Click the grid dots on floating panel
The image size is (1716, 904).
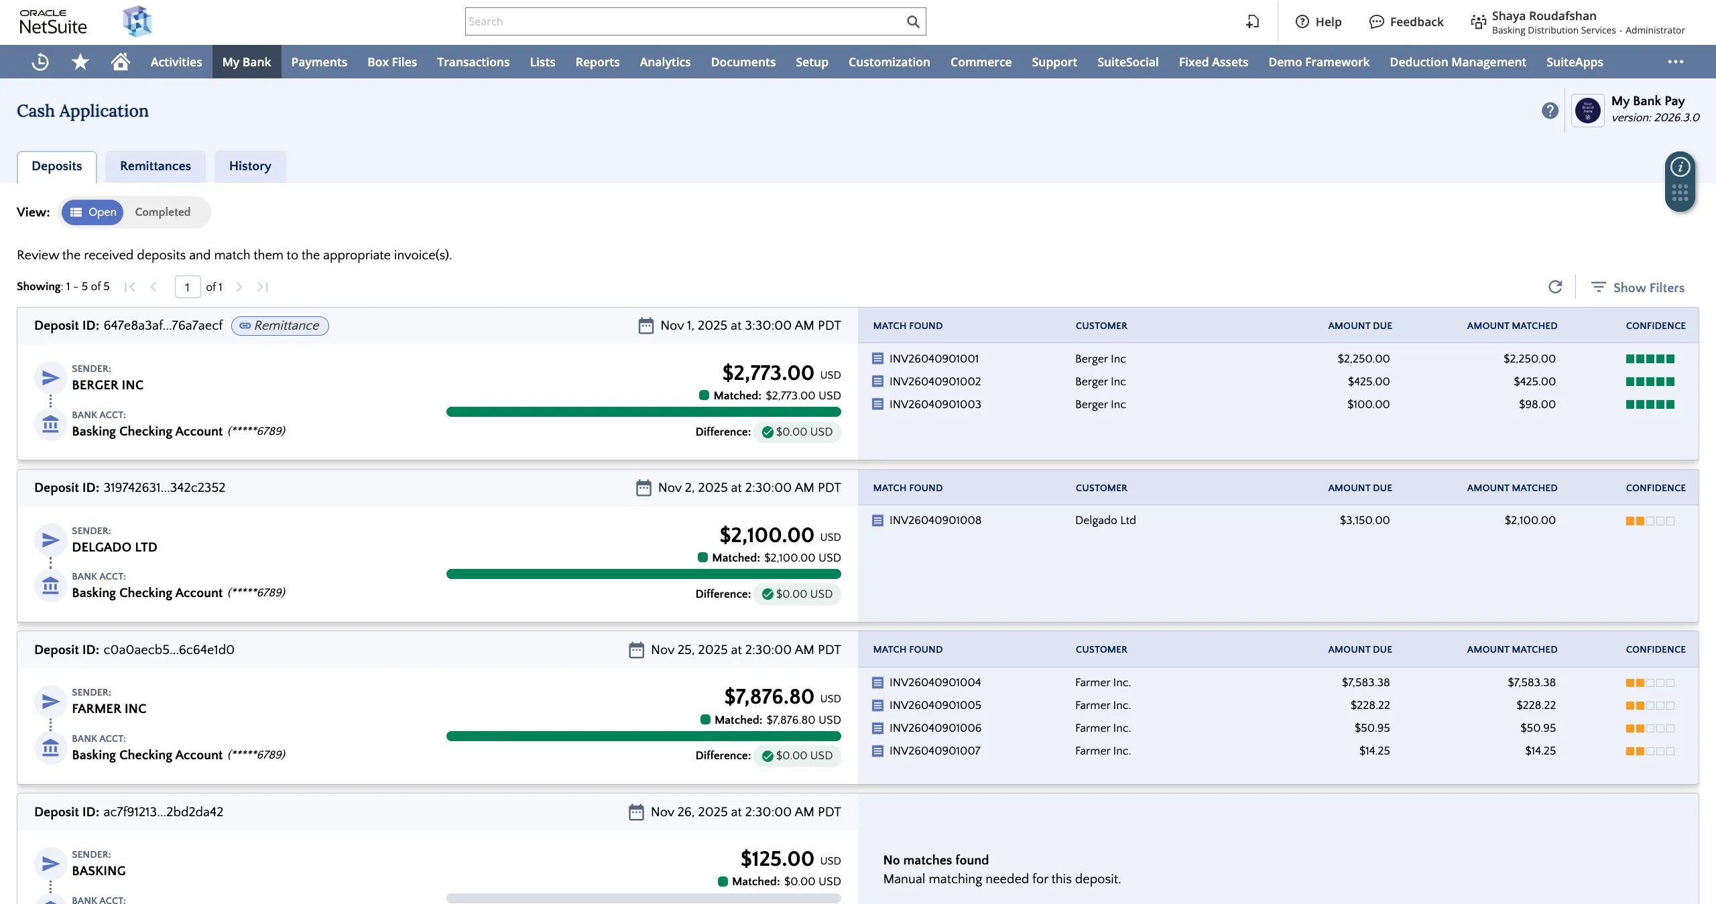[1680, 193]
